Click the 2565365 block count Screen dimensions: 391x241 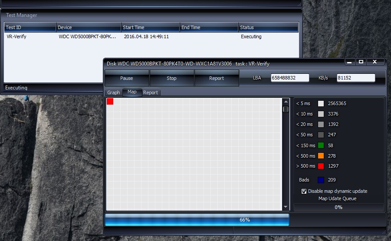click(x=337, y=103)
